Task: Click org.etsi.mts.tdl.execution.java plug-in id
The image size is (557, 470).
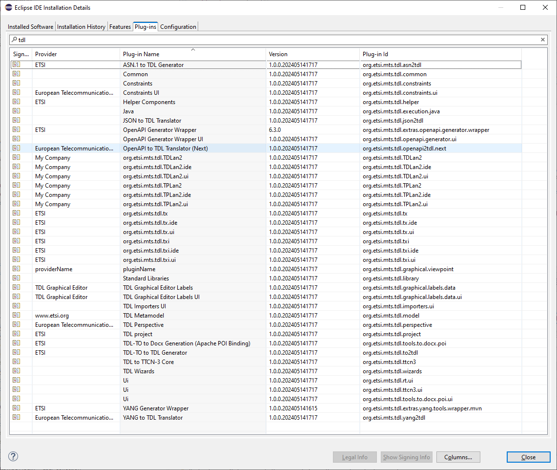Action: click(401, 111)
